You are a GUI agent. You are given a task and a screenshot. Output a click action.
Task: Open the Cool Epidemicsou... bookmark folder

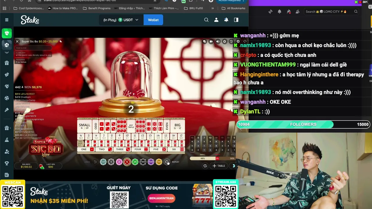point(29,8)
